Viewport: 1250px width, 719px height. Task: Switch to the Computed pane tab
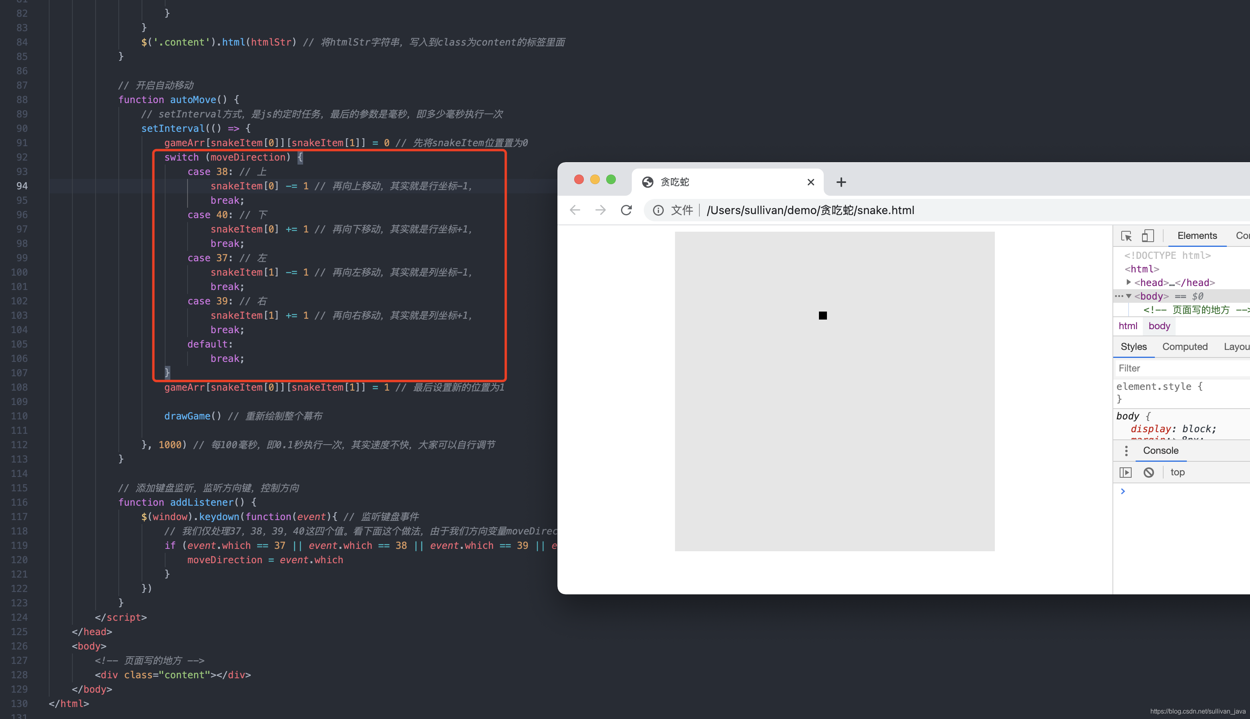[1185, 347]
